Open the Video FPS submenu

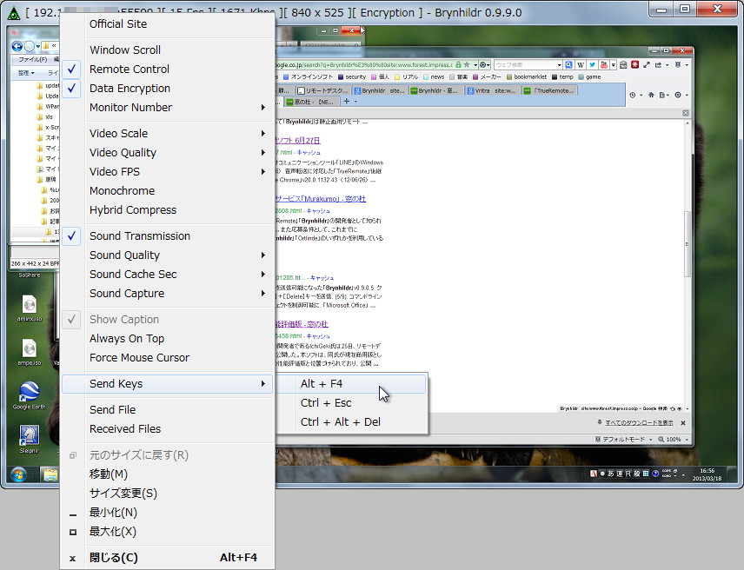coord(167,172)
